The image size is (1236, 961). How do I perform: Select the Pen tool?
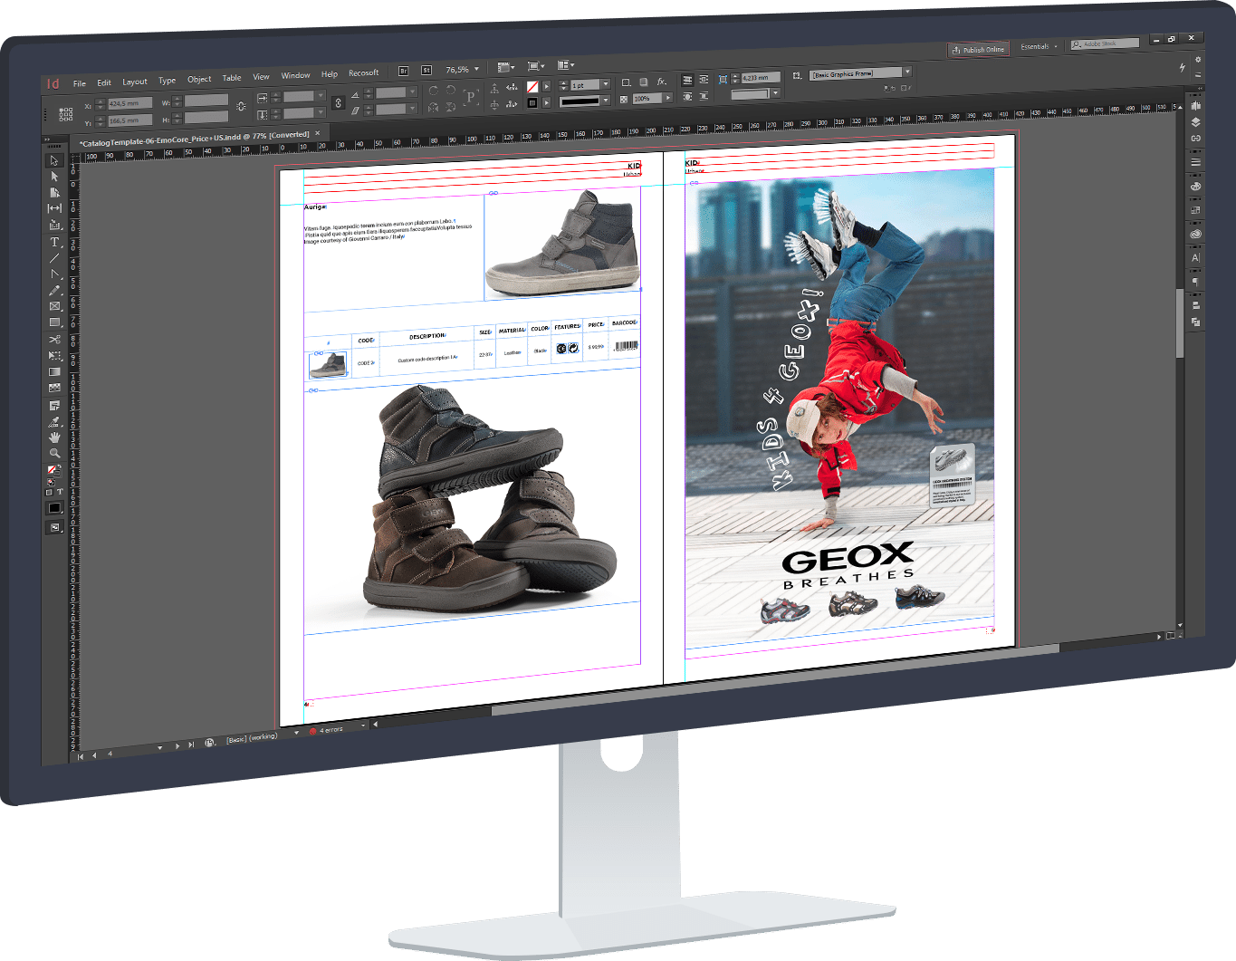pos(54,274)
